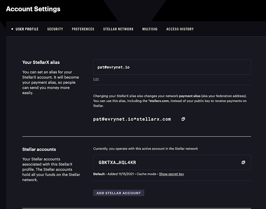Click the Edit link under the alias
The image size is (266, 209).
(96, 79)
